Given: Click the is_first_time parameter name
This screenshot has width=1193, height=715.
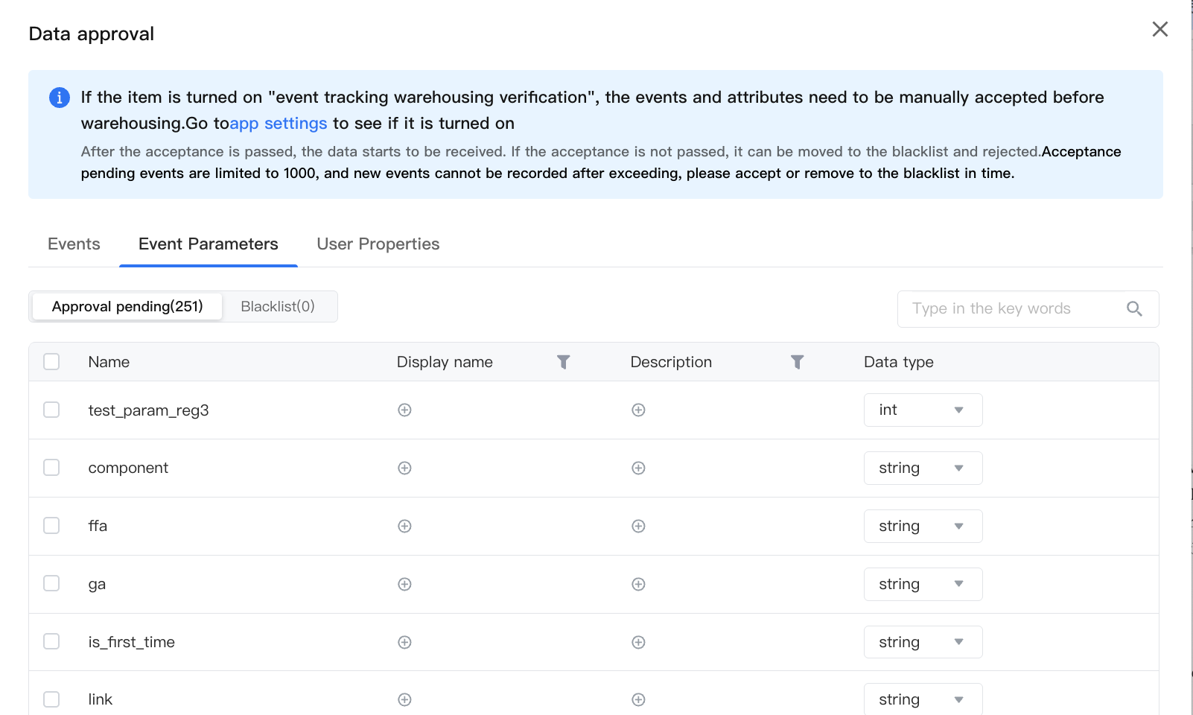Looking at the screenshot, I should point(132,642).
